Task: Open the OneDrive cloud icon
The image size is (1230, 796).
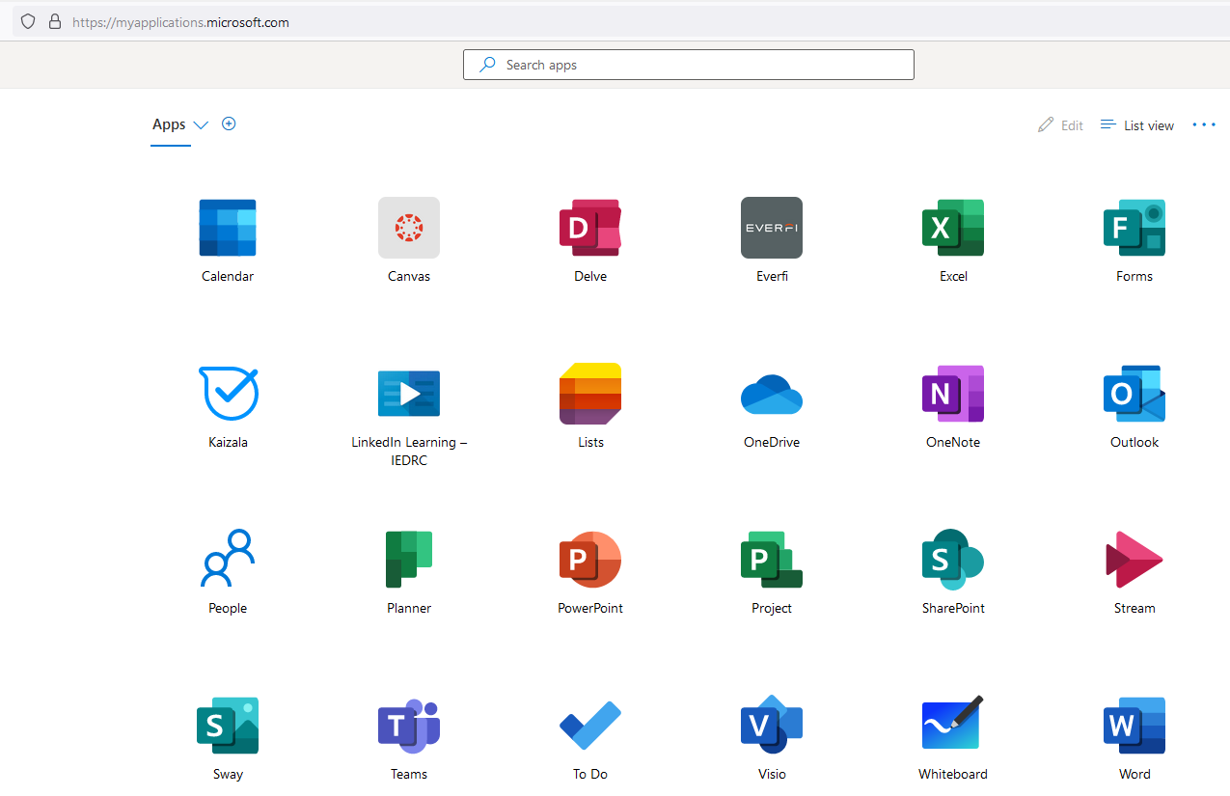Action: [x=772, y=395]
